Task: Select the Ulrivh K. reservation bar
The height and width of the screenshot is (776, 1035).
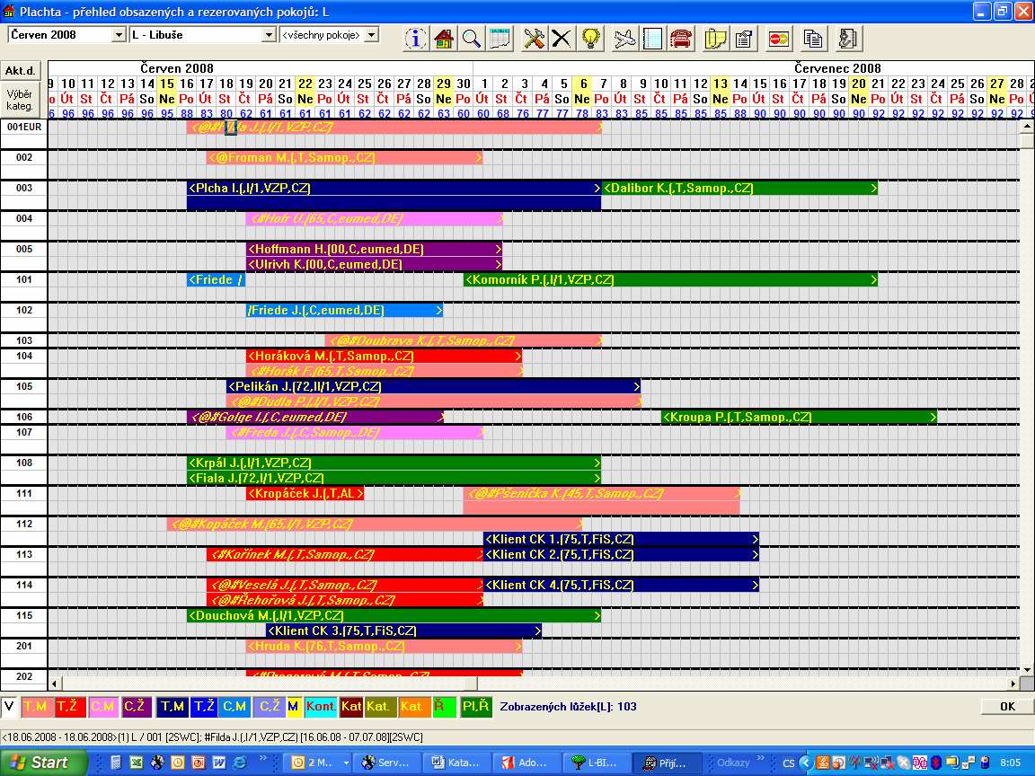Action: pos(374,265)
